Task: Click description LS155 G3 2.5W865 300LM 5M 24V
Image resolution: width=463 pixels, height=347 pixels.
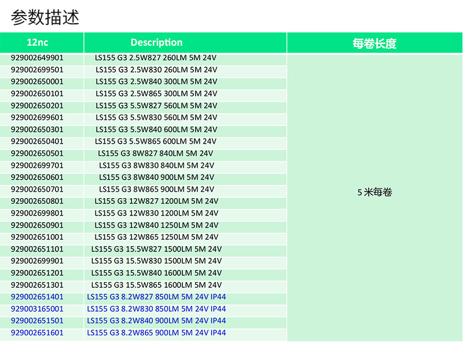Action: pos(156,94)
